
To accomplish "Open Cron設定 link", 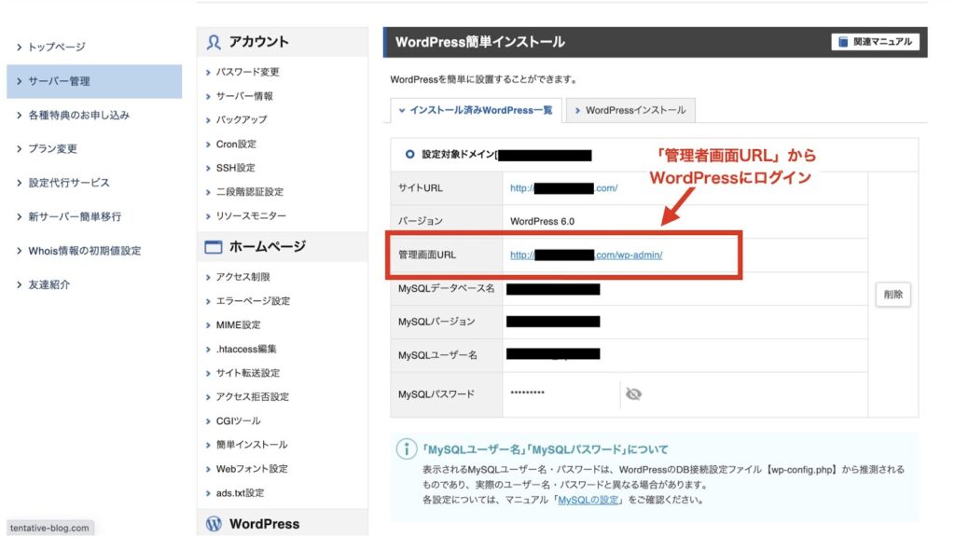I will coord(236,145).
